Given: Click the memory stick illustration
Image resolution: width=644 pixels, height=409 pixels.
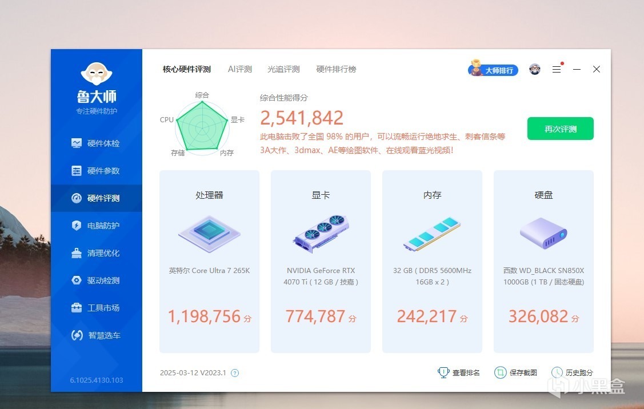Looking at the screenshot, I should (x=432, y=234).
